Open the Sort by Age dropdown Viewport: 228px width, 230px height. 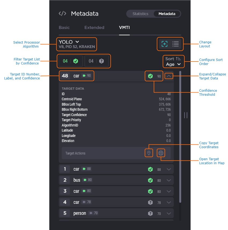[173, 64]
